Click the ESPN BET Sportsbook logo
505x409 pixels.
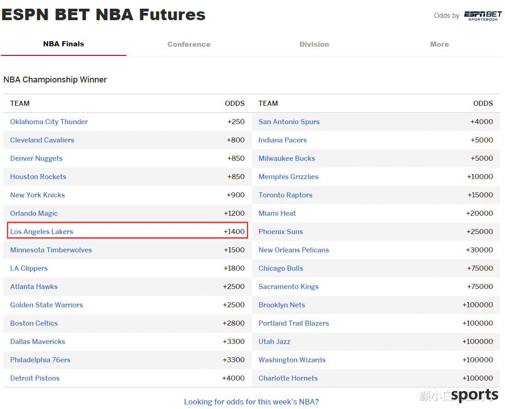coord(483,16)
